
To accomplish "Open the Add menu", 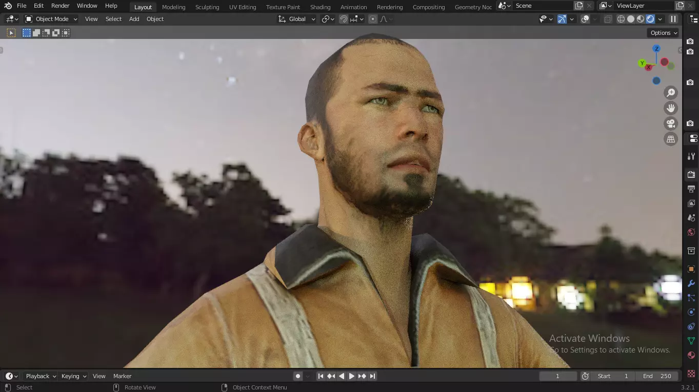I will (x=134, y=19).
